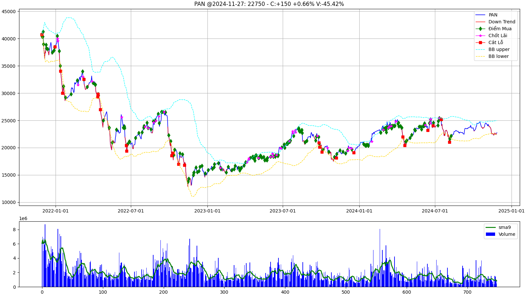Click the magenta star marker beside Chốt Lãi
Screen dimensions: 526x296
480,36
